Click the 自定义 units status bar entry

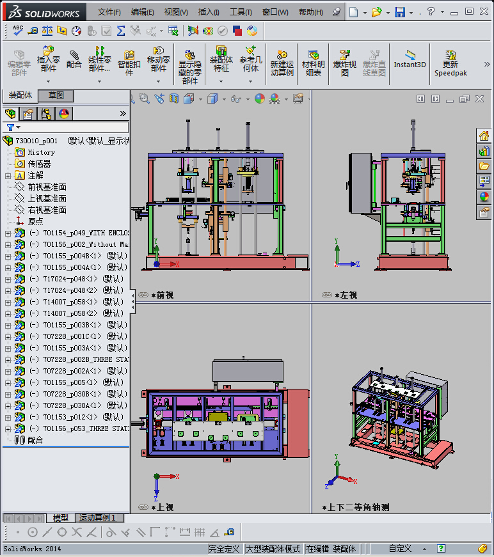coord(400,549)
